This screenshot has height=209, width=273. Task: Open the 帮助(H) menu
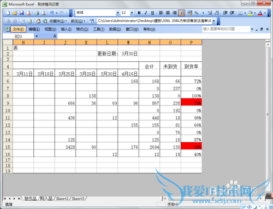click(x=149, y=29)
